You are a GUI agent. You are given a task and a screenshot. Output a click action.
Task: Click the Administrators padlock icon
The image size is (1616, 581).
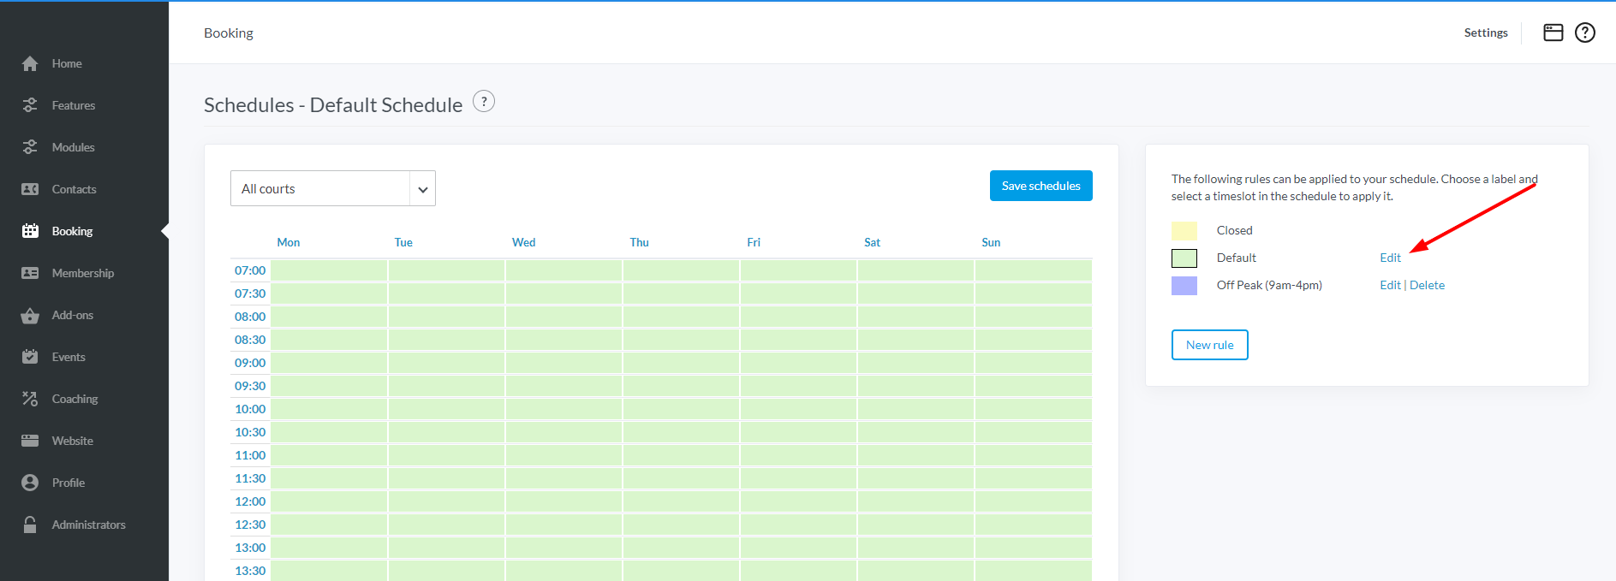point(30,525)
